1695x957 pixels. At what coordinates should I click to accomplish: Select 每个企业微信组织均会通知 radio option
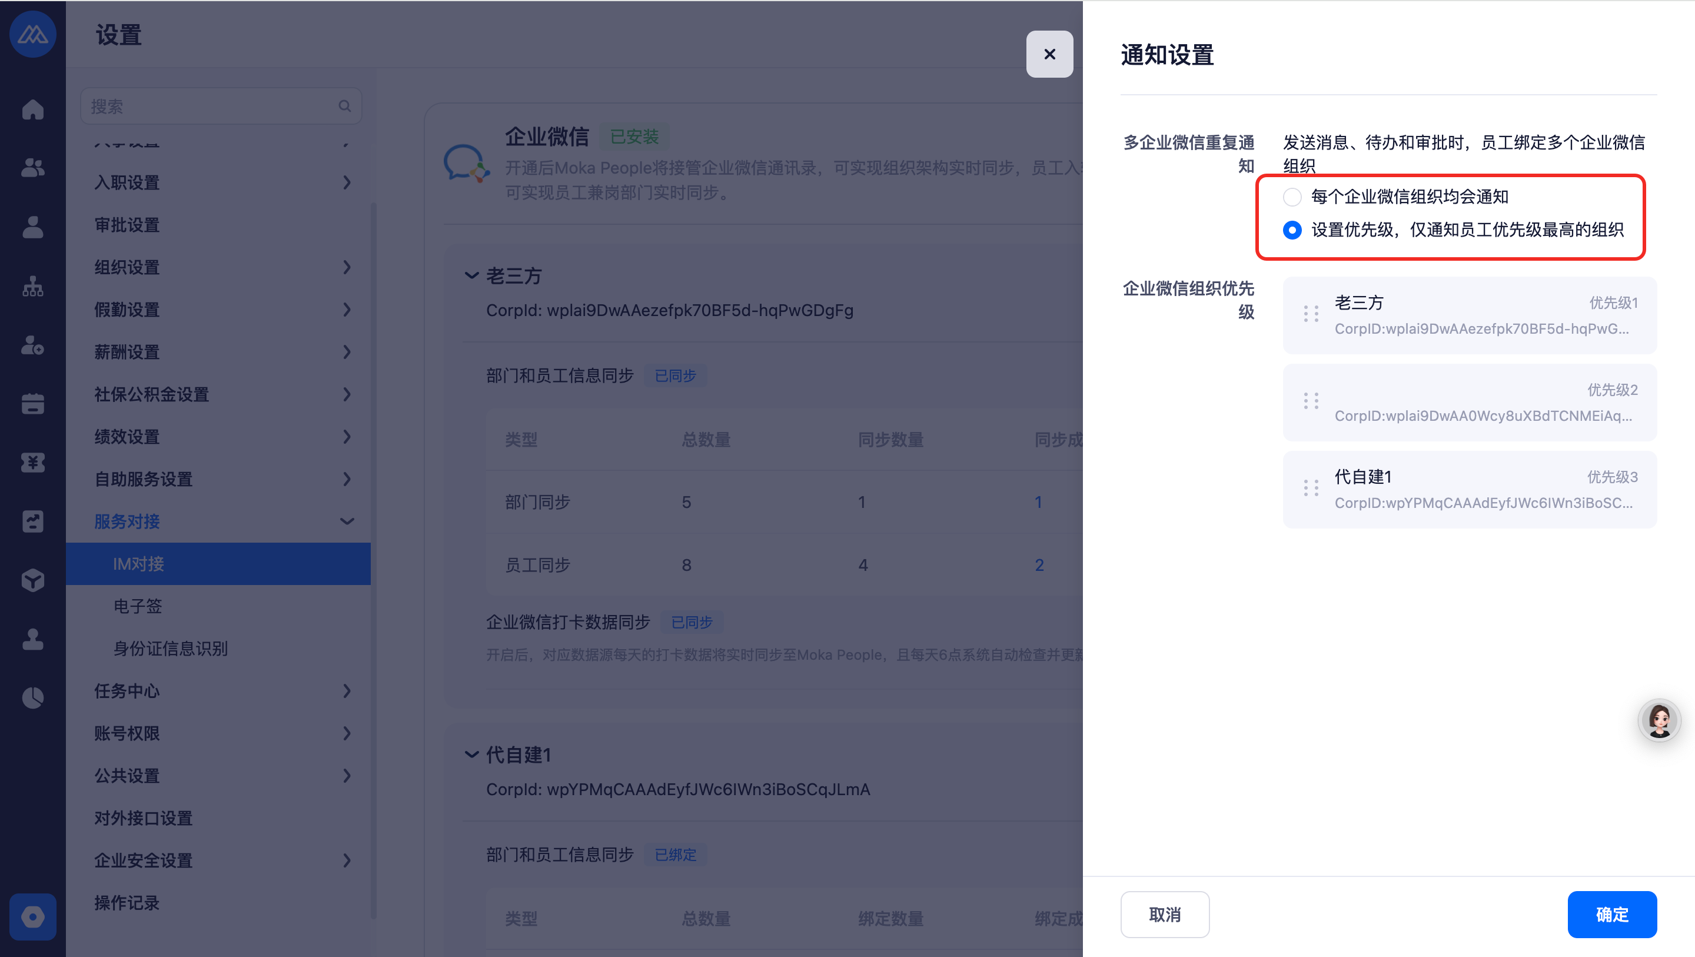(x=1292, y=197)
